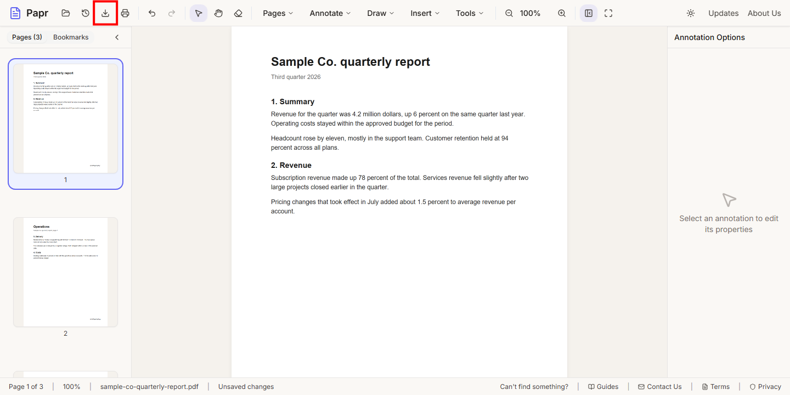Click the 'Unsaved changes' status text
Screen dimensions: 790x395
(x=246, y=387)
